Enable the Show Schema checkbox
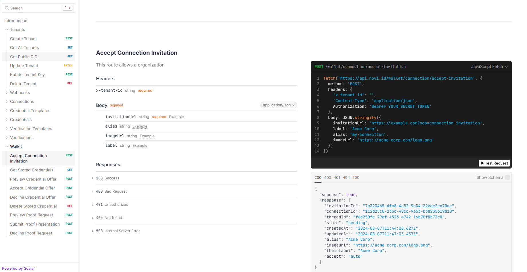 click(507, 177)
